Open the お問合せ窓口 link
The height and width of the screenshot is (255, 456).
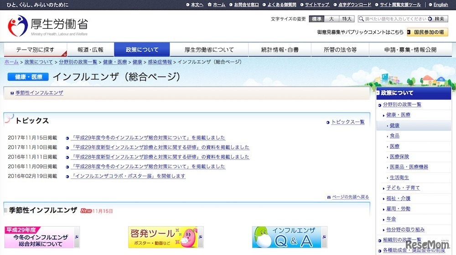point(246,5)
